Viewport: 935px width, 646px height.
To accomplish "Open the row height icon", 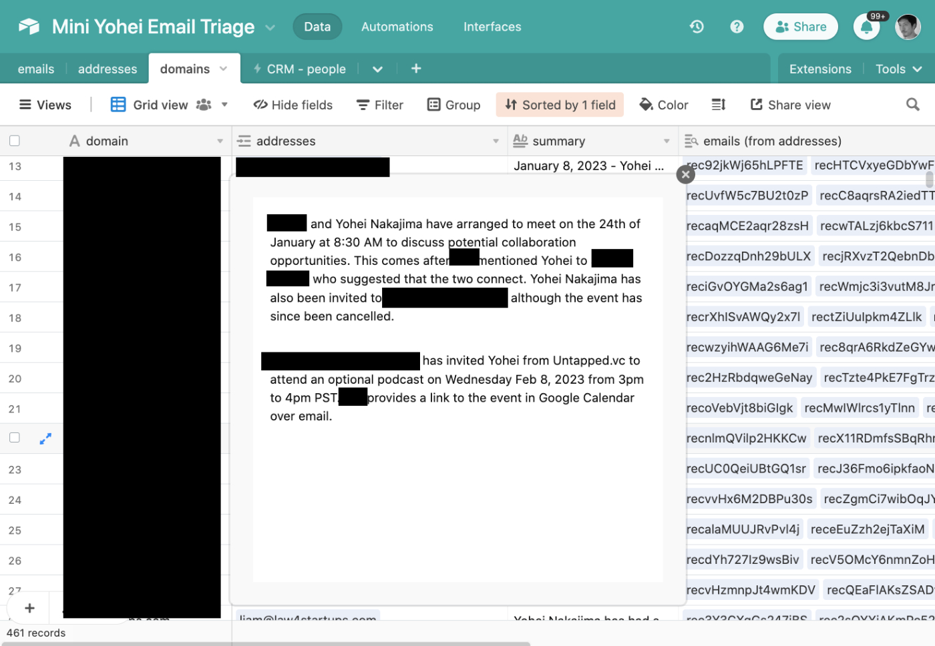I will coord(719,105).
